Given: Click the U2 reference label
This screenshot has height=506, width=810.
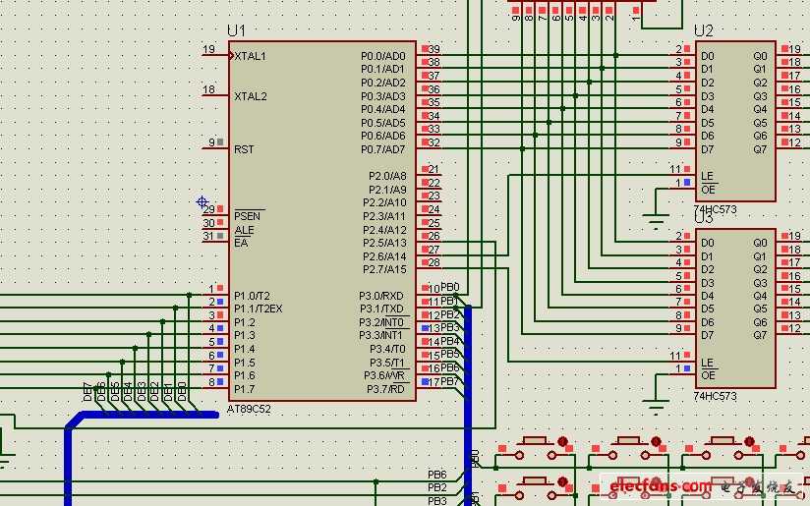Looking at the screenshot, I should 704,31.
